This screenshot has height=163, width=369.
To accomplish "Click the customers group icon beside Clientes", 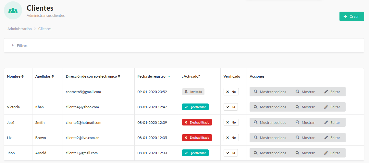I will (x=13, y=10).
